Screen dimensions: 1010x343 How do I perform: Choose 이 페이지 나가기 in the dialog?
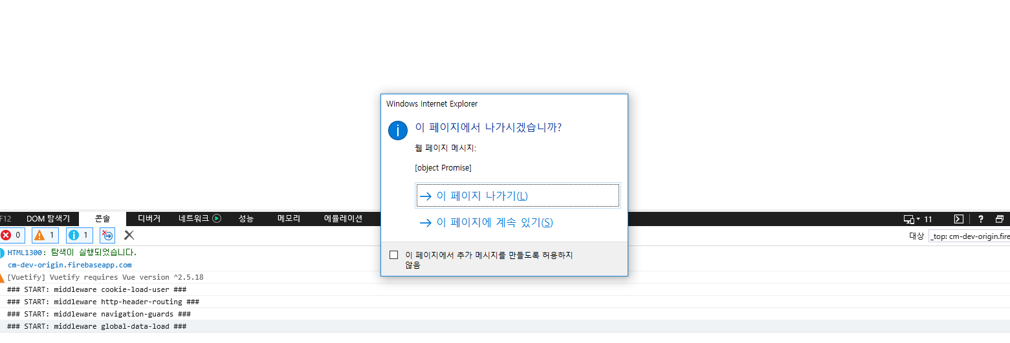coord(518,196)
